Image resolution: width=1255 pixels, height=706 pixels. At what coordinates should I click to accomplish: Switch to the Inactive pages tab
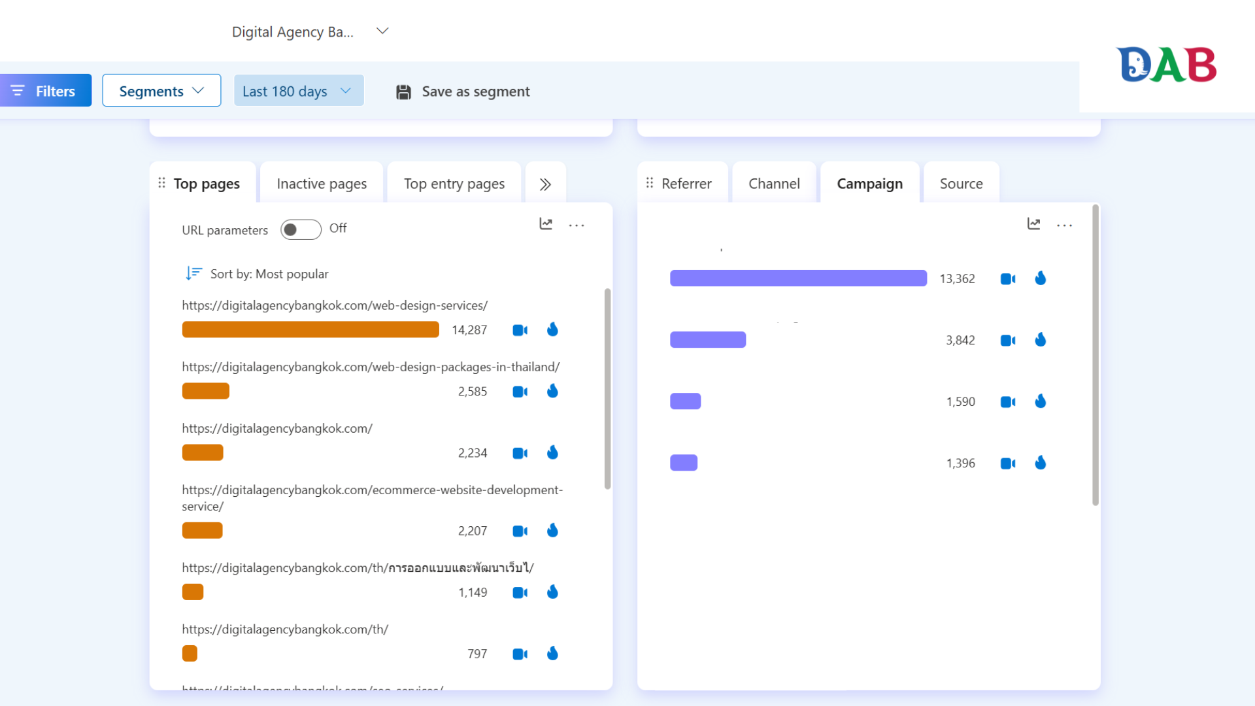click(x=322, y=184)
